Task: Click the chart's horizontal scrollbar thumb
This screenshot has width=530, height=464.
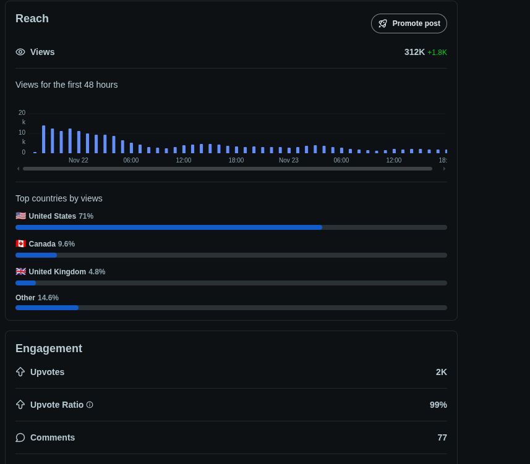Action: coord(228,169)
